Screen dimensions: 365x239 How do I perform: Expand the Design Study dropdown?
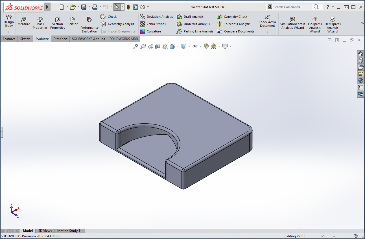pyautogui.click(x=8, y=32)
